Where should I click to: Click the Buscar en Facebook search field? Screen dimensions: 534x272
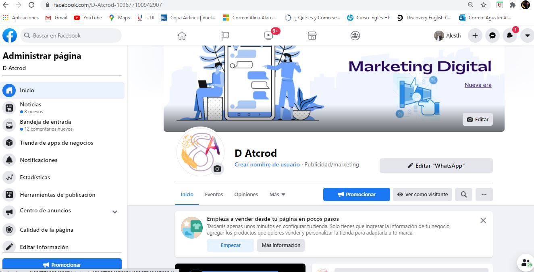pyautogui.click(x=71, y=35)
